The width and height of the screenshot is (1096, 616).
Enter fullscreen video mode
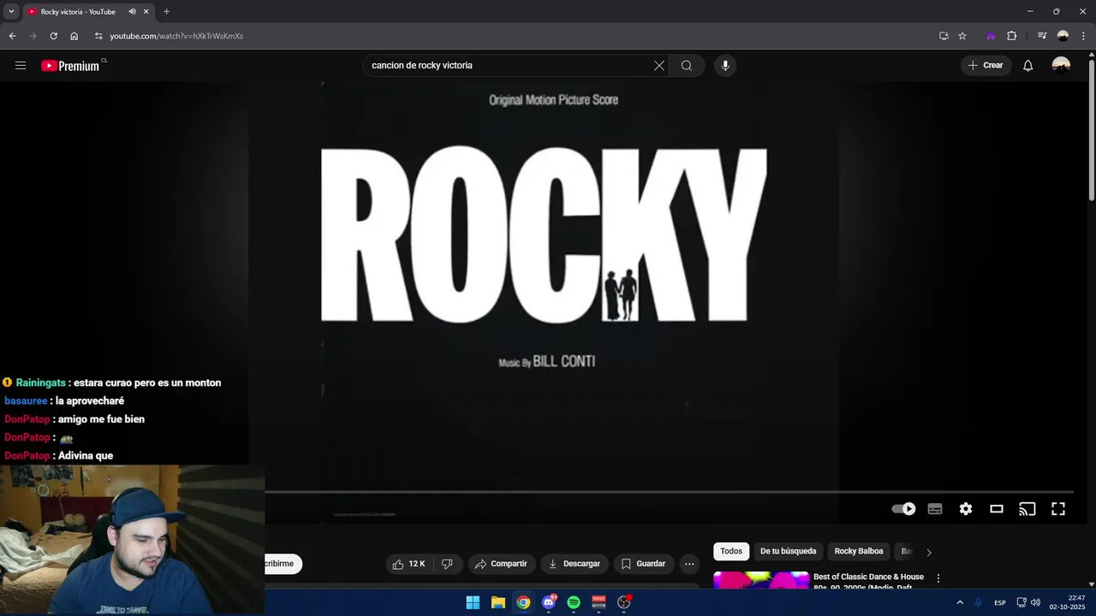pos(1058,509)
